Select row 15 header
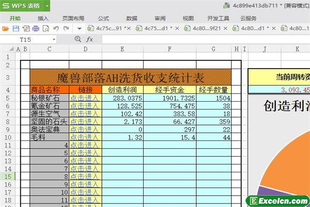This screenshot has height=207, width=310. click(x=8, y=177)
